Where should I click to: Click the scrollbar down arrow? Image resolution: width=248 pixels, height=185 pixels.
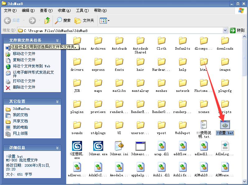pos(244,182)
